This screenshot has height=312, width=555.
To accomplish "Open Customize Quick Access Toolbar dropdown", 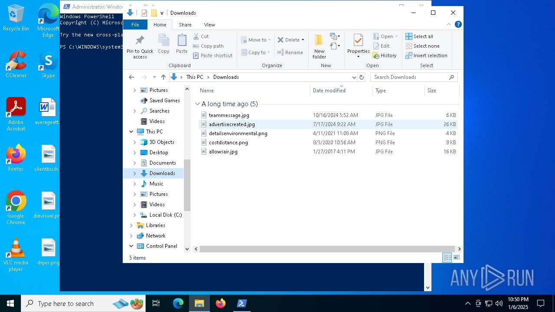I will 162,13.
